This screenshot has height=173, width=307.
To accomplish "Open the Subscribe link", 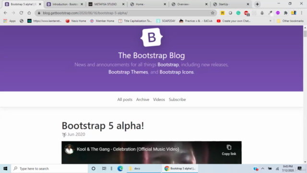I will [177, 99].
